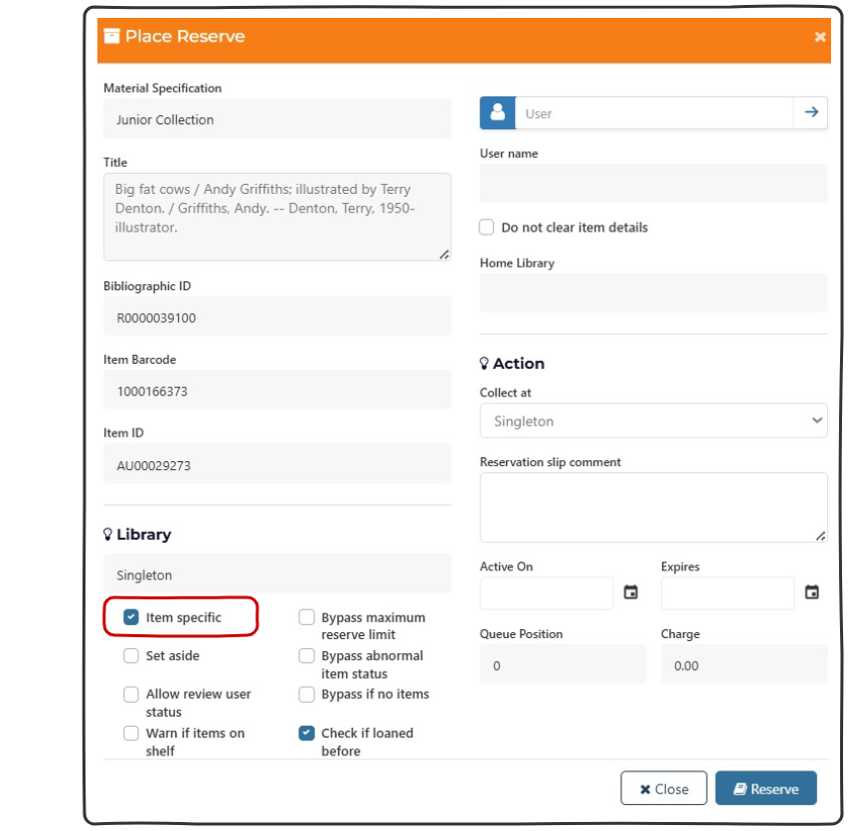
Task: Enable Warn if items on shelf
Action: [131, 734]
